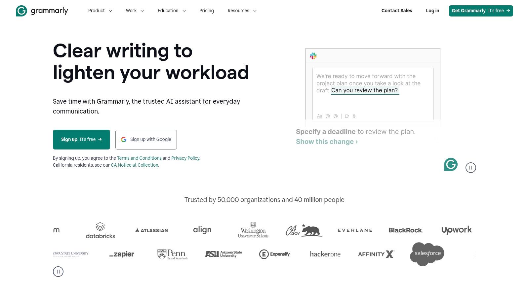Screen dimensions: 529x297
Task: Open the Privacy Policy link
Action: tap(185, 158)
